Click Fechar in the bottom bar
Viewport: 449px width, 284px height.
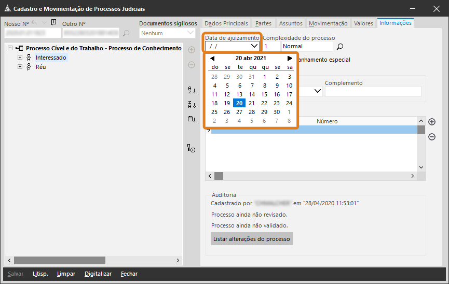(129, 274)
